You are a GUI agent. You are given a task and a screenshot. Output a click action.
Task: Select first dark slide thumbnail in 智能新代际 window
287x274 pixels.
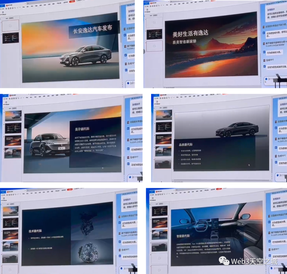click(160, 211)
